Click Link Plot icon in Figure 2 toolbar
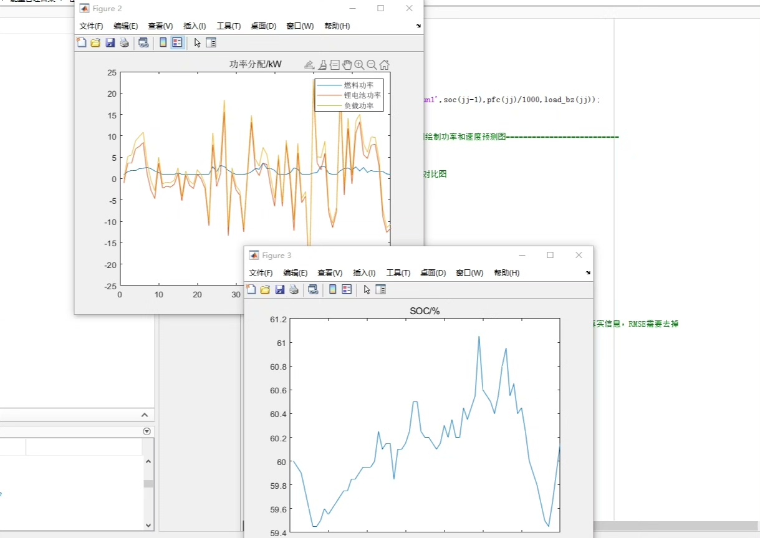 coord(143,42)
